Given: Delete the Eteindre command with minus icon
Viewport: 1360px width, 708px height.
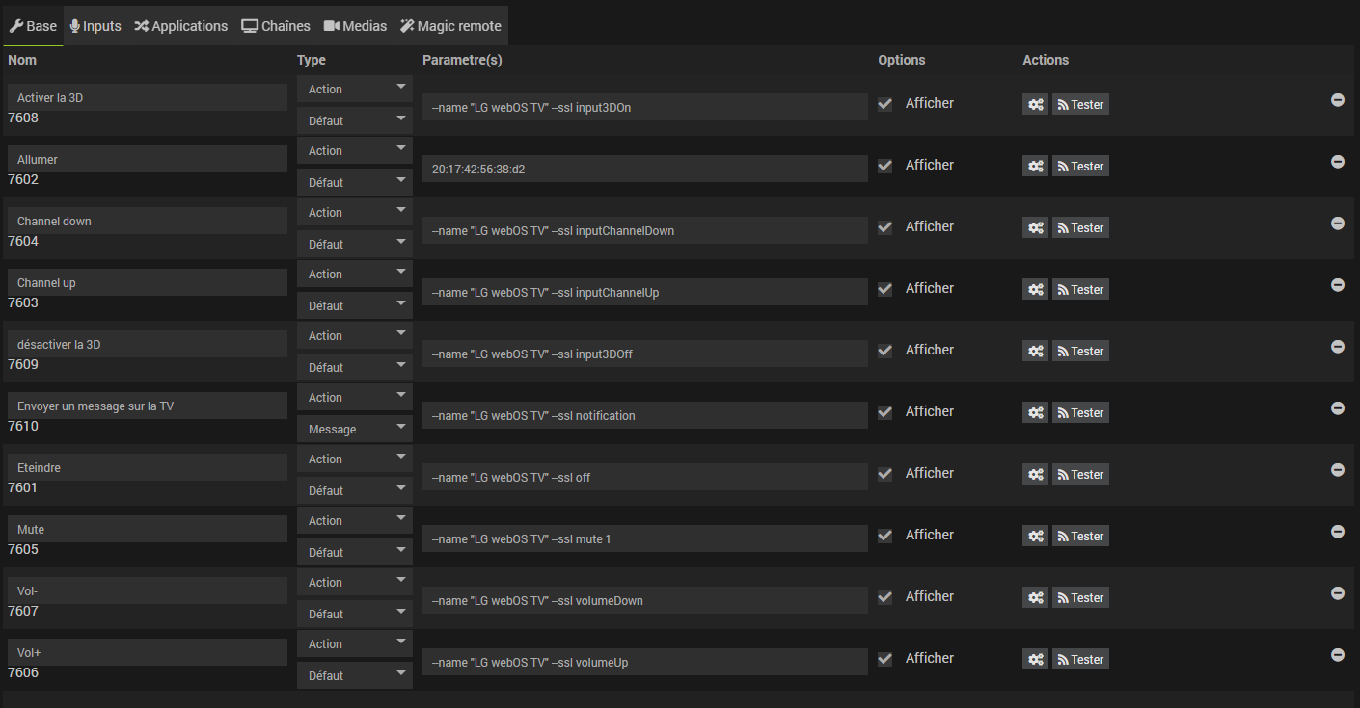Looking at the screenshot, I should (x=1337, y=470).
